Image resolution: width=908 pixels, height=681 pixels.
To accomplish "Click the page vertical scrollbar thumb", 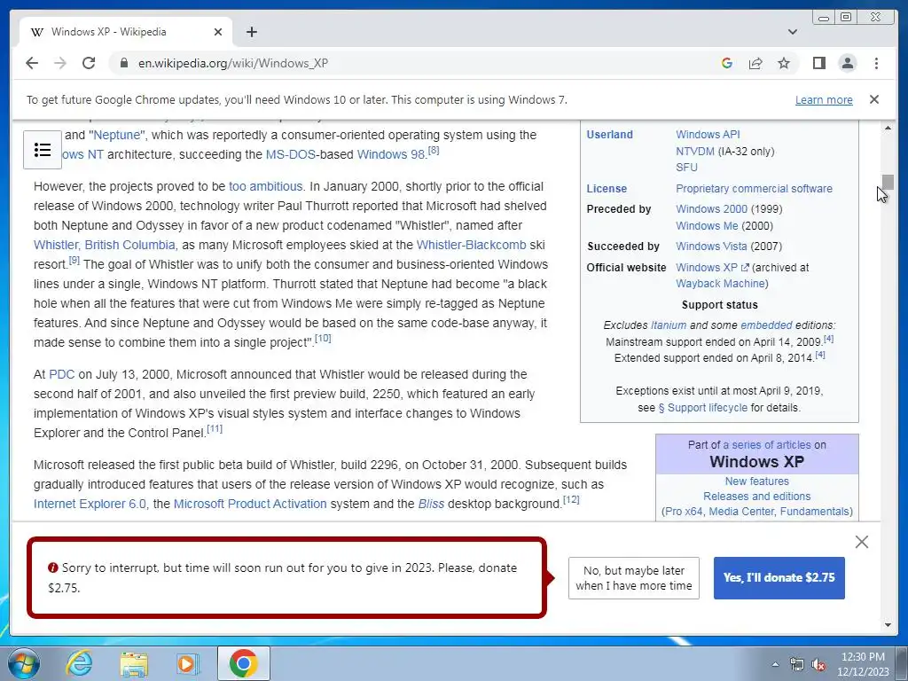I will [888, 182].
